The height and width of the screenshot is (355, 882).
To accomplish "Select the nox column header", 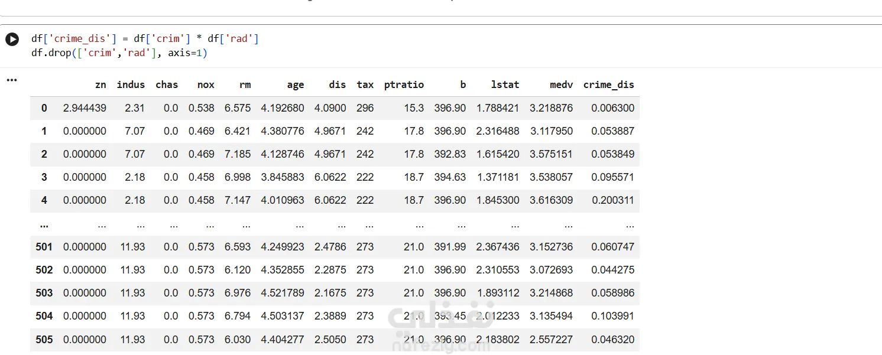I will (206, 84).
